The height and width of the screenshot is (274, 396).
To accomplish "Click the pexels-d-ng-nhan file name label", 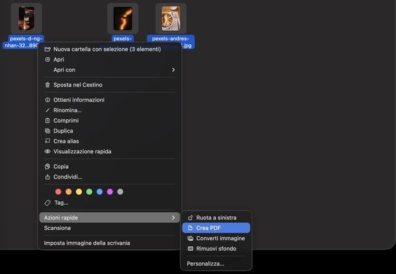I will pyautogui.click(x=23, y=42).
